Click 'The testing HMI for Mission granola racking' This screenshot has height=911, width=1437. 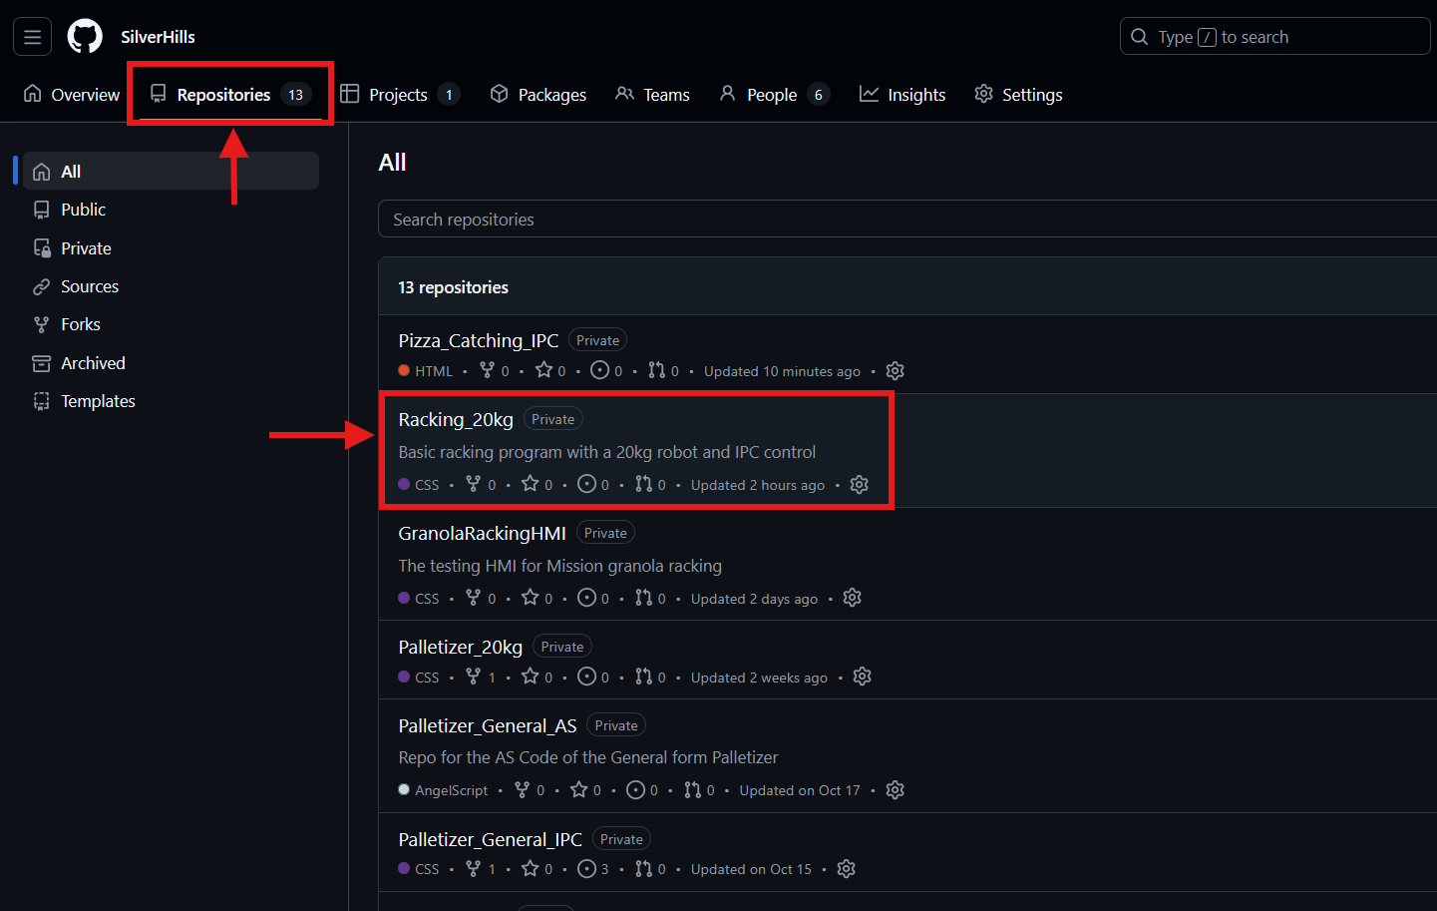[559, 566]
